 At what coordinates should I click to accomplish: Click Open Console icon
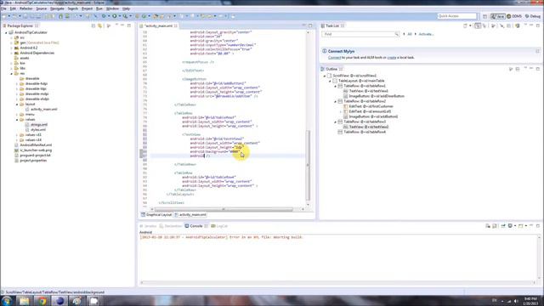click(x=520, y=226)
